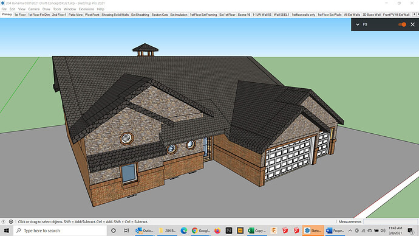
Task: Switch to the Wall 58 EL1 scene
Action: point(281,15)
